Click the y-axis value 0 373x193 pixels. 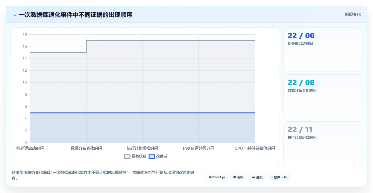click(x=26, y=143)
